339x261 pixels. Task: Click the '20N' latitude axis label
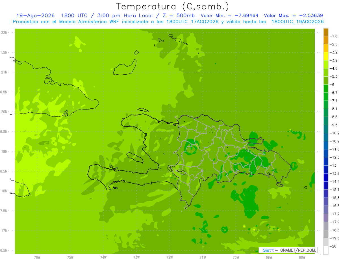(x=4, y=112)
